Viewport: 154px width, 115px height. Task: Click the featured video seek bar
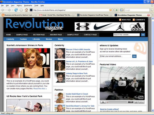pos(117,102)
